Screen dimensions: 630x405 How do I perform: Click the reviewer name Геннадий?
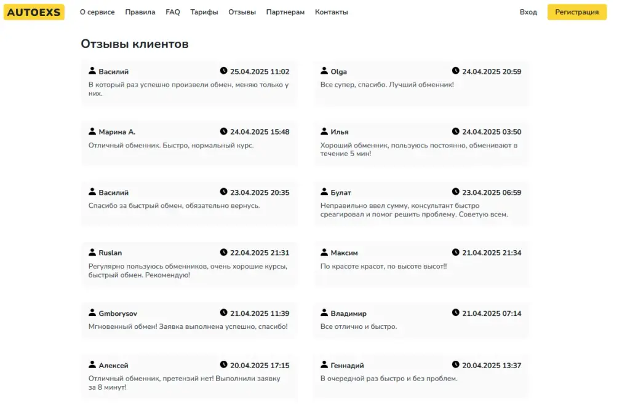(347, 366)
